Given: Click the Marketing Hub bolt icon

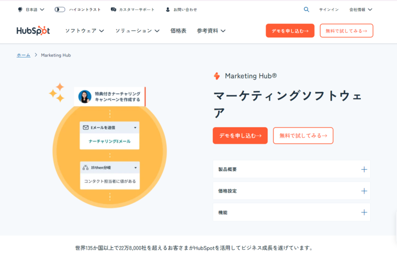Looking at the screenshot, I should point(217,76).
